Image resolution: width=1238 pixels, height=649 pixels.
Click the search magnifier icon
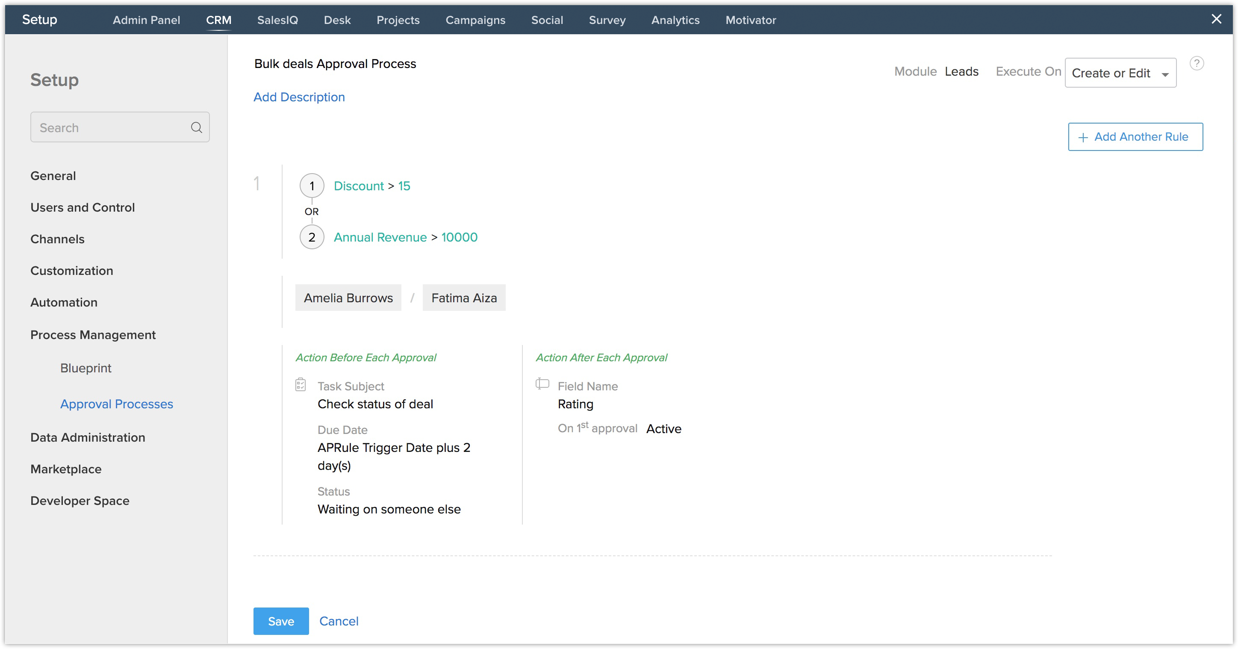tap(196, 127)
